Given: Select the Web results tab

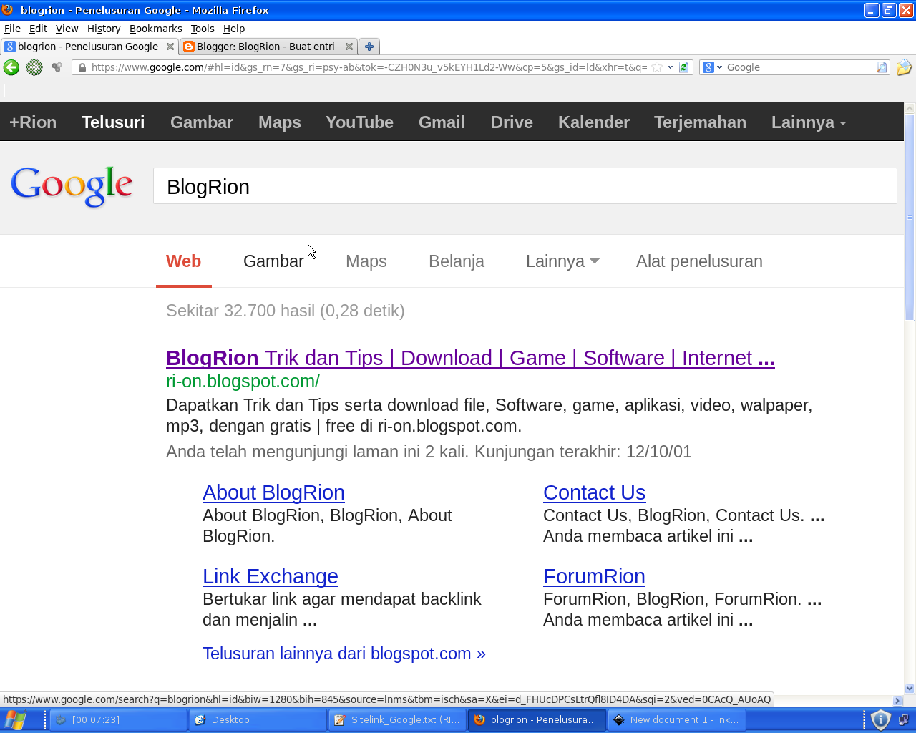Looking at the screenshot, I should pyautogui.click(x=183, y=261).
